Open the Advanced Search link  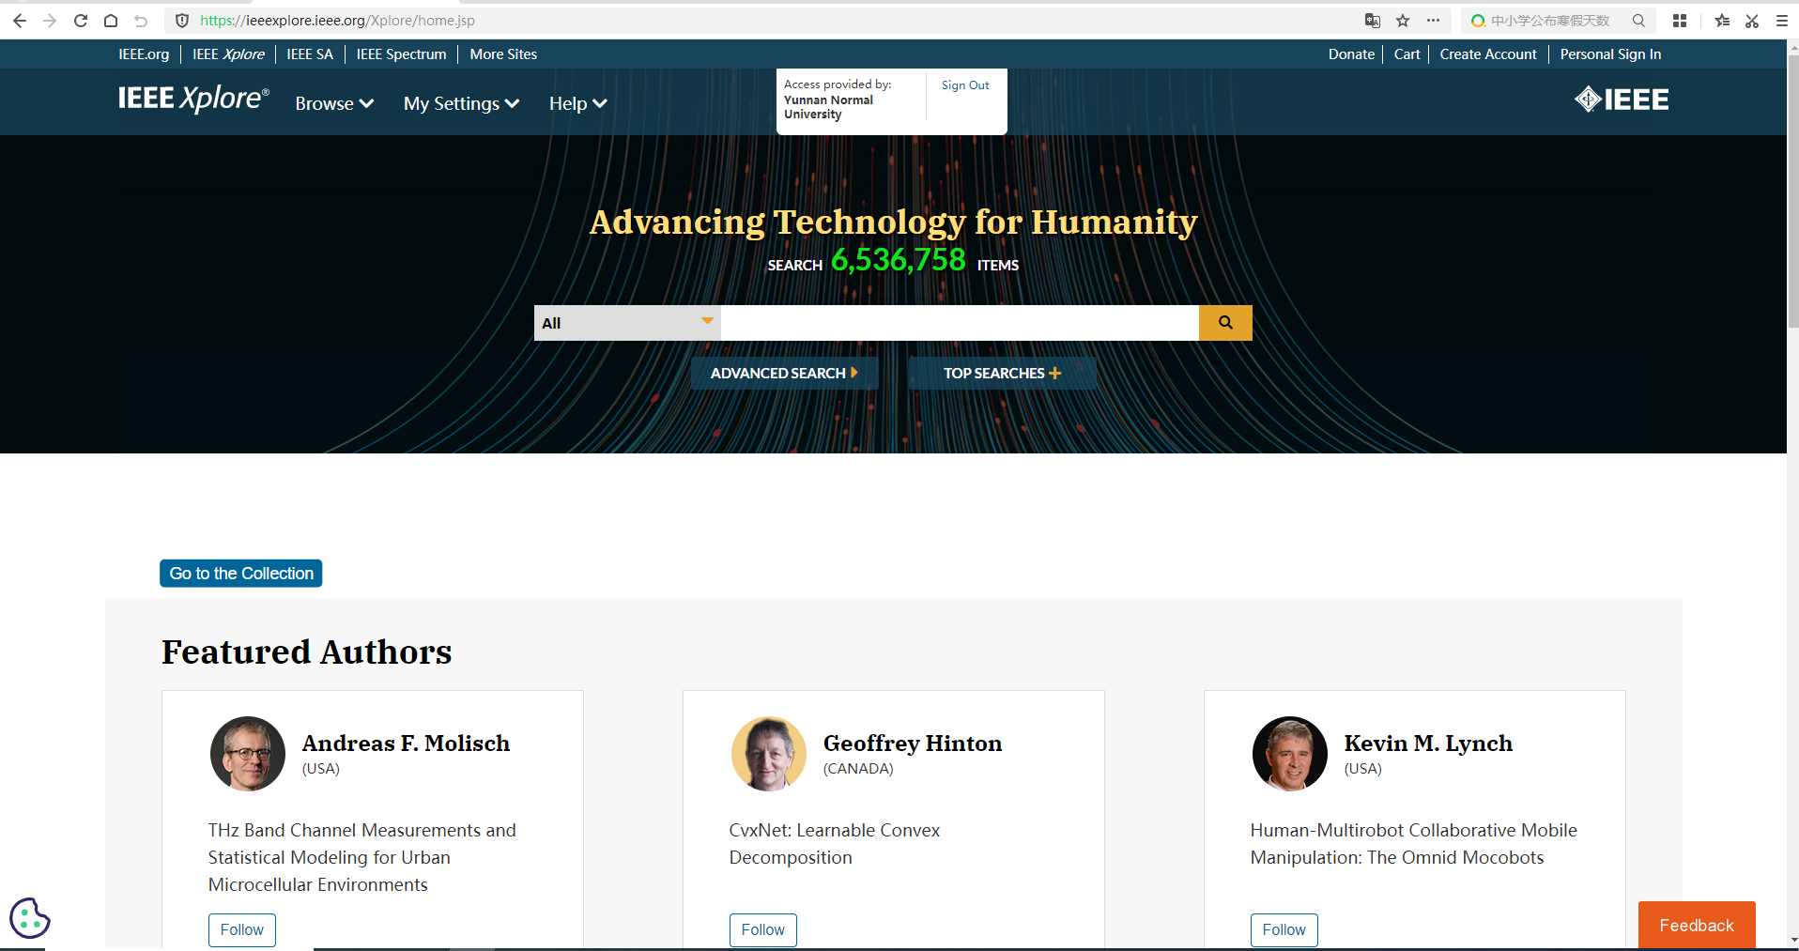pos(784,373)
